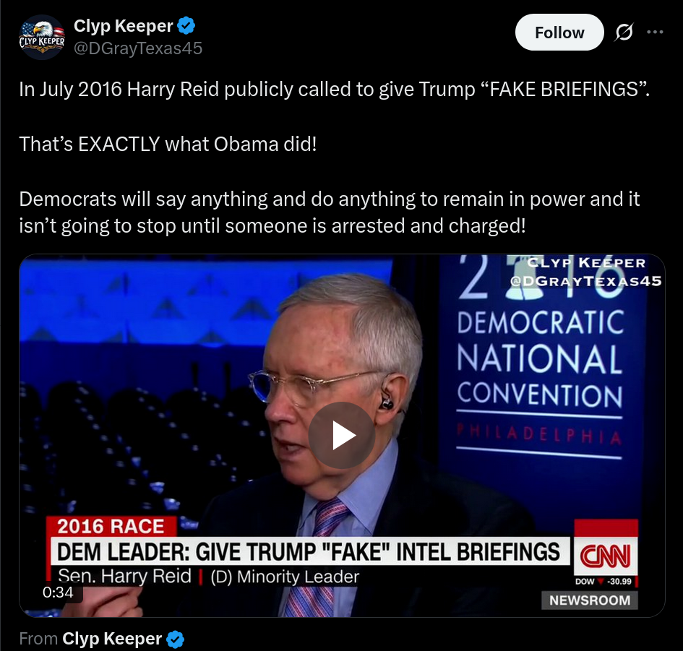Viewport: 683px width, 651px height.
Task: Click the "DEM LEADER" headline chyron
Action: pos(309,552)
